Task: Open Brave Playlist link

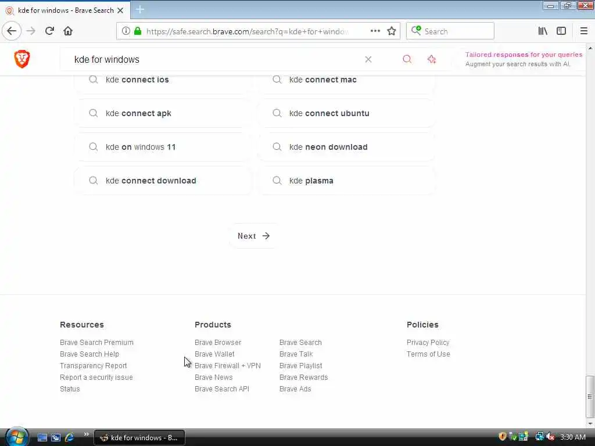Action: point(300,366)
